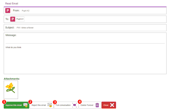Click the red number 3 badge

55,102
